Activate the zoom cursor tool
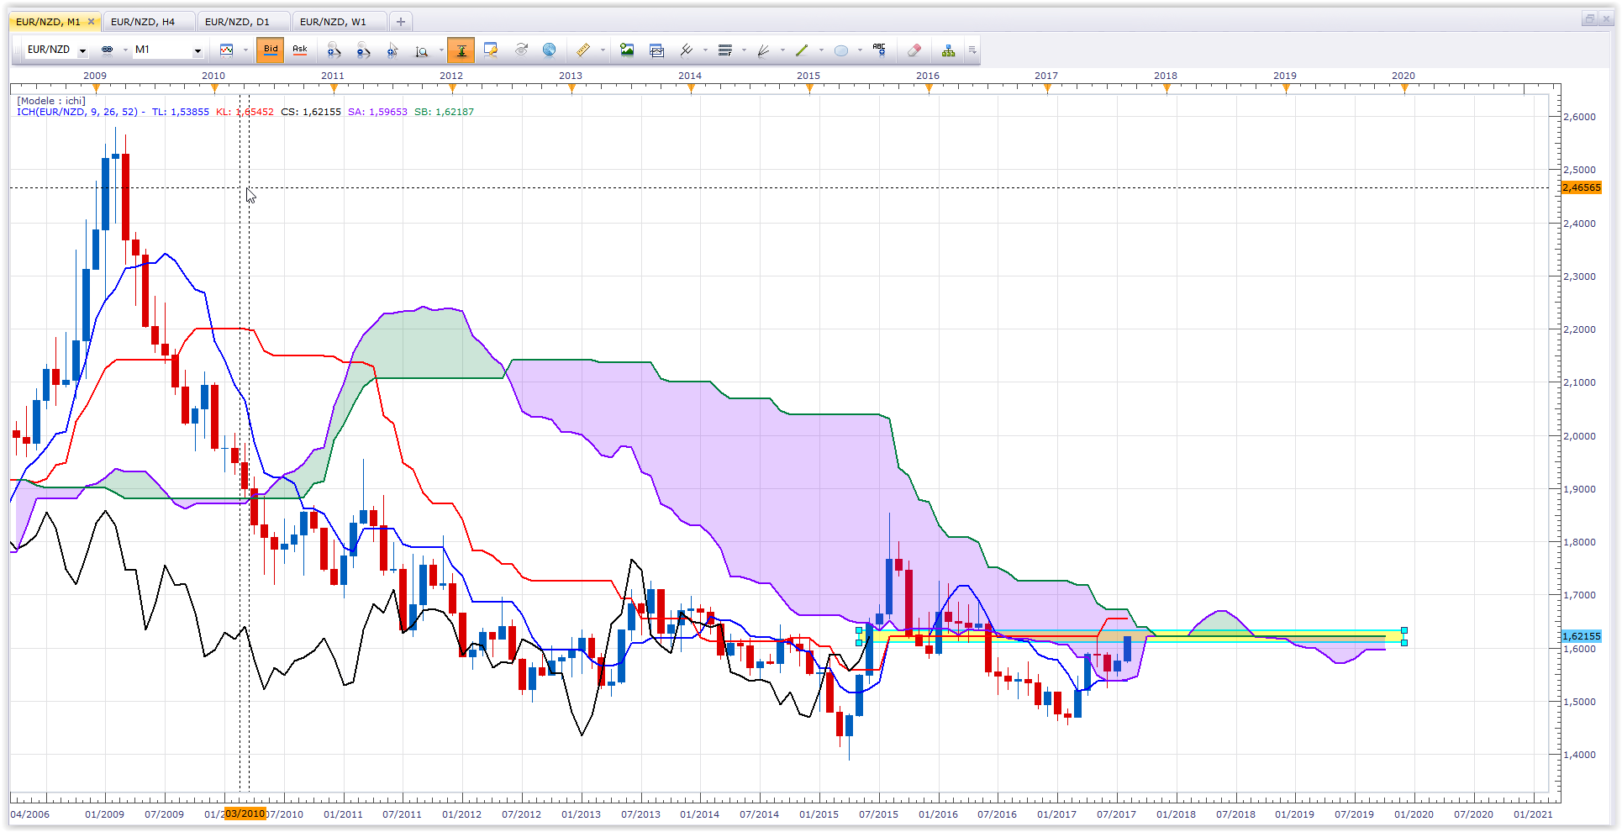The width and height of the screenshot is (1622, 832). click(392, 50)
